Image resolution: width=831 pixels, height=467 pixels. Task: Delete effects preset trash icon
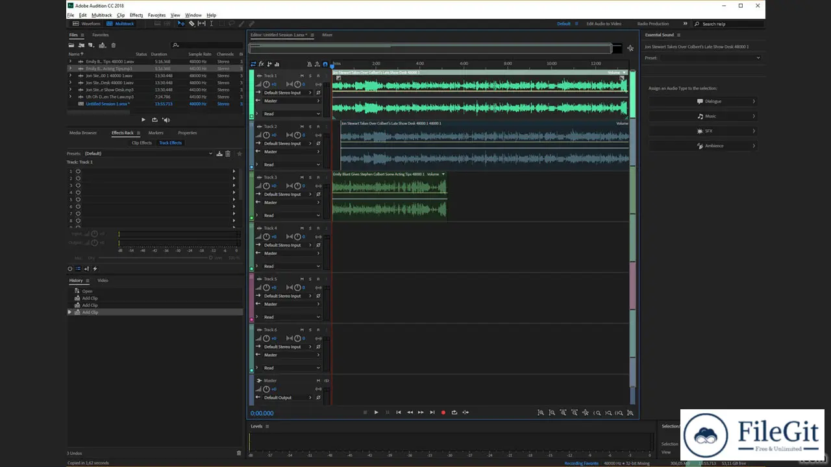pos(228,154)
